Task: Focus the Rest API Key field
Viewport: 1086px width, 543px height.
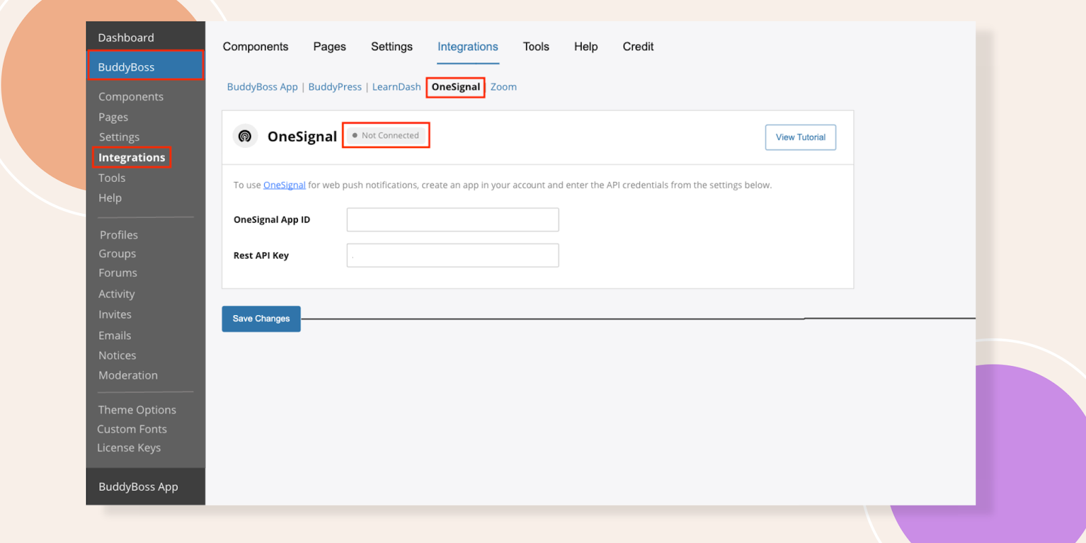Action: click(453, 255)
